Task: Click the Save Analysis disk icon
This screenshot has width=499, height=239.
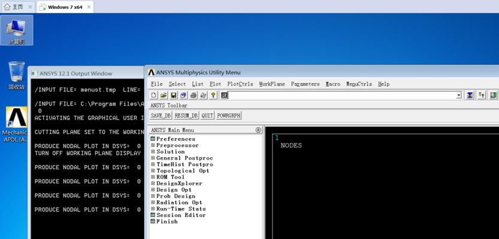Action: pyautogui.click(x=174, y=95)
